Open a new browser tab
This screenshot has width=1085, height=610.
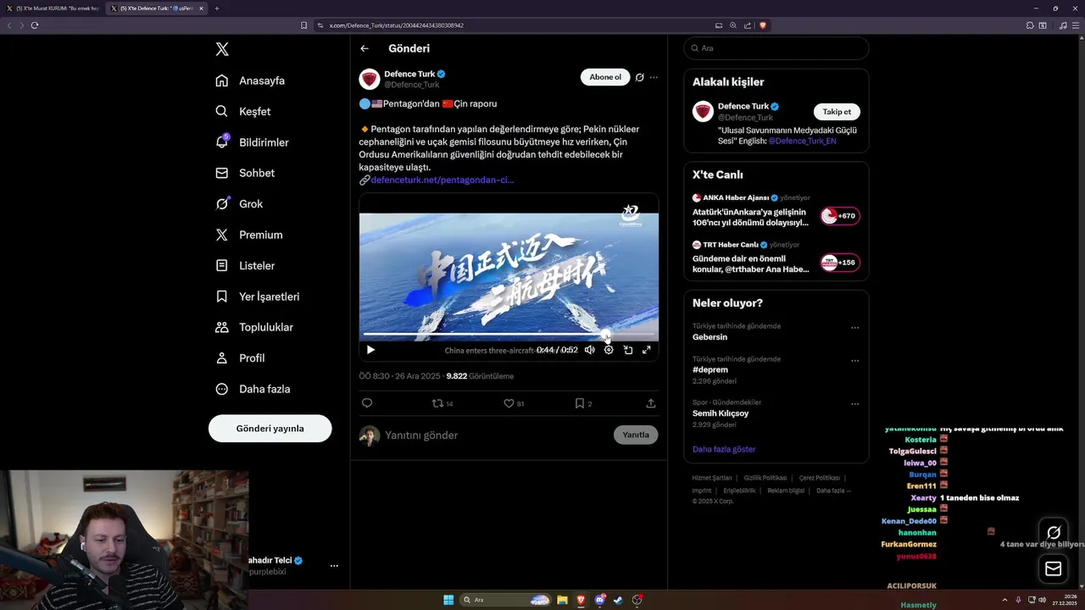(217, 8)
